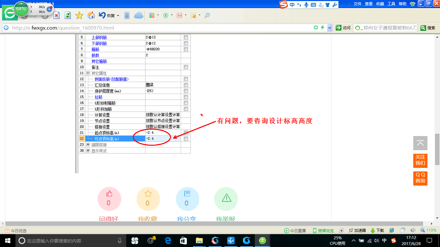Screen dimensions: 440x247
Task: Open the 文件 menu
Action: click(358, 4)
